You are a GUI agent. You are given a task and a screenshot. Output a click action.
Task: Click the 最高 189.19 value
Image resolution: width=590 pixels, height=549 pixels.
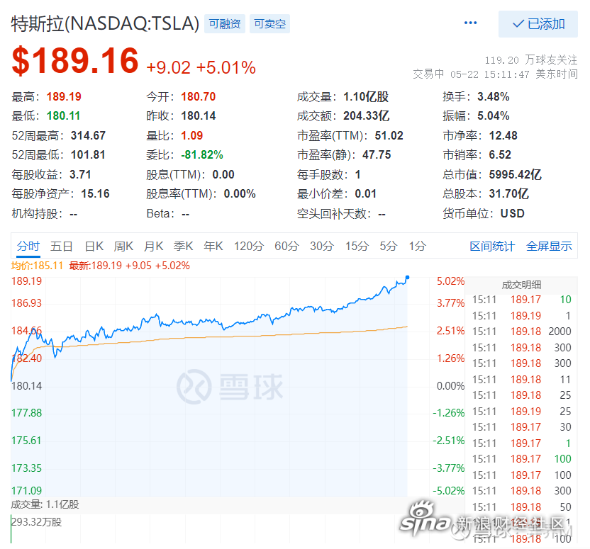point(64,96)
